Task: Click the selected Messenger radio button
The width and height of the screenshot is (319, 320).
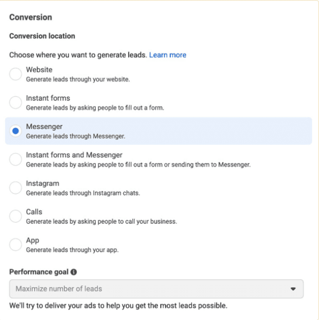Action: coord(15,131)
